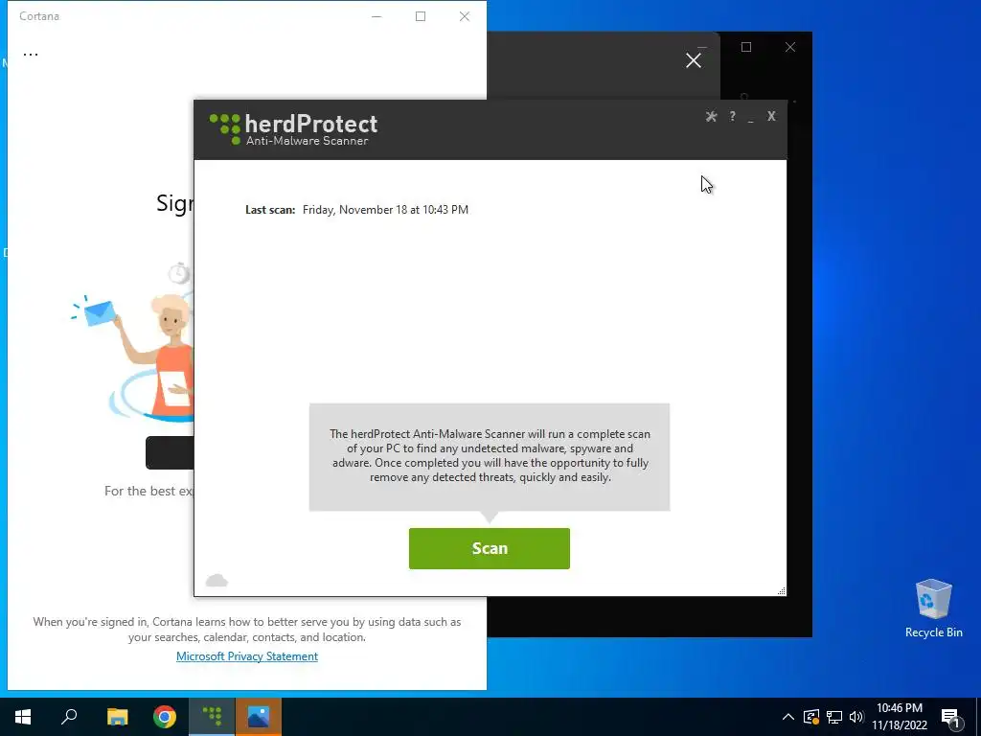Maximize the Cortana window
The image size is (981, 736).
click(x=421, y=16)
